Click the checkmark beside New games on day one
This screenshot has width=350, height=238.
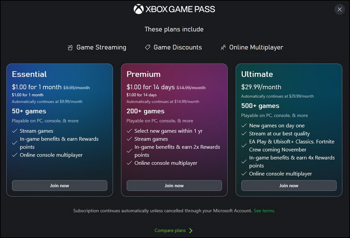(244, 125)
